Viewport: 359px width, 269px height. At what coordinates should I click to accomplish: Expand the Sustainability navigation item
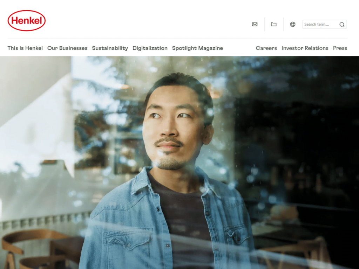click(x=110, y=48)
